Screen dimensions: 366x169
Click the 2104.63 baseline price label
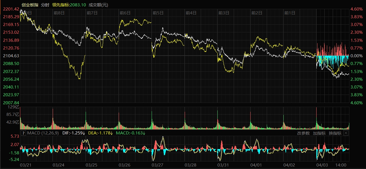click(11, 56)
